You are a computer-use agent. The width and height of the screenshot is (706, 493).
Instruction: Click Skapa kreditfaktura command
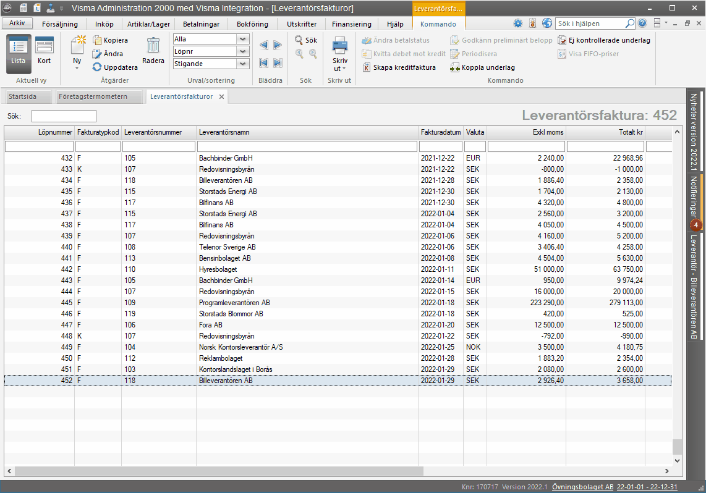pos(399,67)
